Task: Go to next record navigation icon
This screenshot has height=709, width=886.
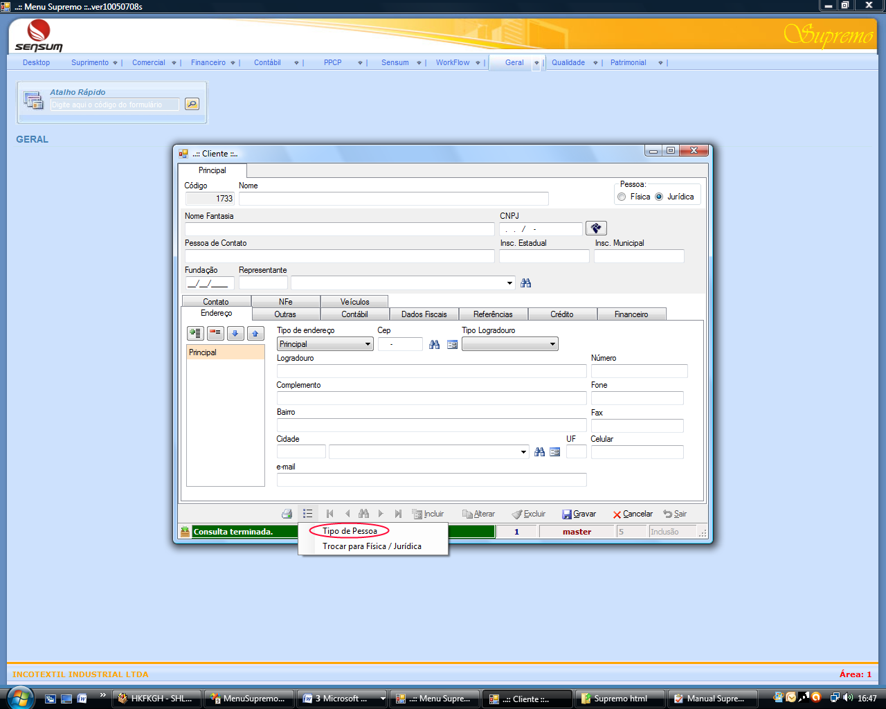Action: [381, 514]
